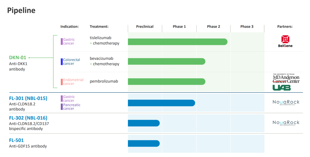Open the FL-501 drug name
Viewport: 310px width, 157px height.
[16, 140]
